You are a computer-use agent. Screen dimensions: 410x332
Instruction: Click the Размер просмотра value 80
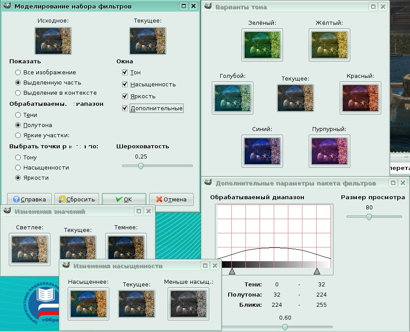(x=369, y=208)
